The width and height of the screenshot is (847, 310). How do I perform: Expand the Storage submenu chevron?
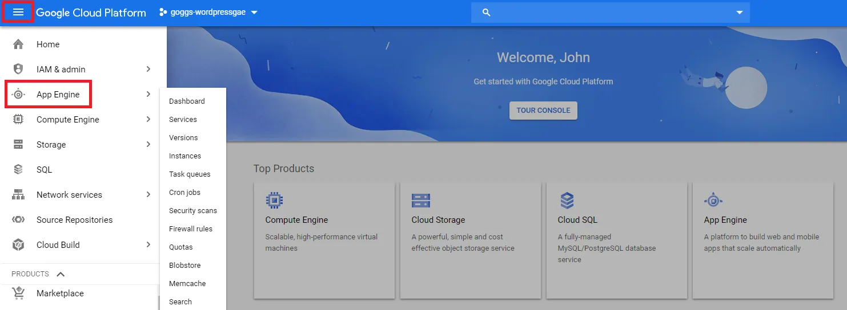tap(148, 145)
